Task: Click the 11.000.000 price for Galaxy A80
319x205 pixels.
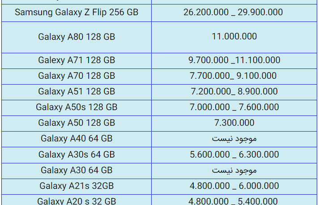Action: tap(234, 37)
